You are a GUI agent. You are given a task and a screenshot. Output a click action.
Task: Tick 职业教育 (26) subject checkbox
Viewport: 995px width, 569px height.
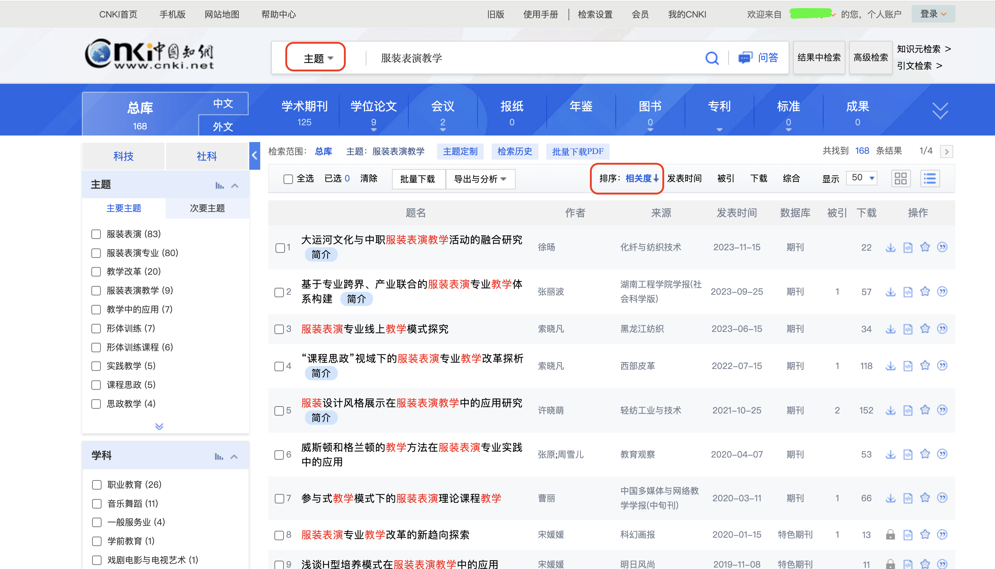(x=97, y=484)
